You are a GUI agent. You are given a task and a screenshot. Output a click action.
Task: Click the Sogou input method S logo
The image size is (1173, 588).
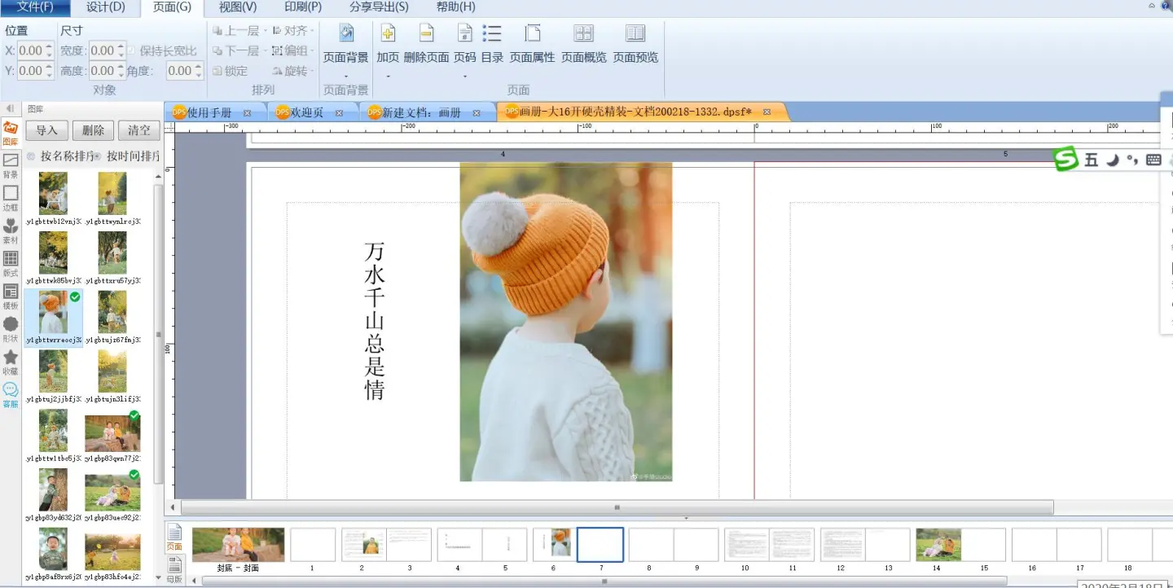tap(1066, 160)
